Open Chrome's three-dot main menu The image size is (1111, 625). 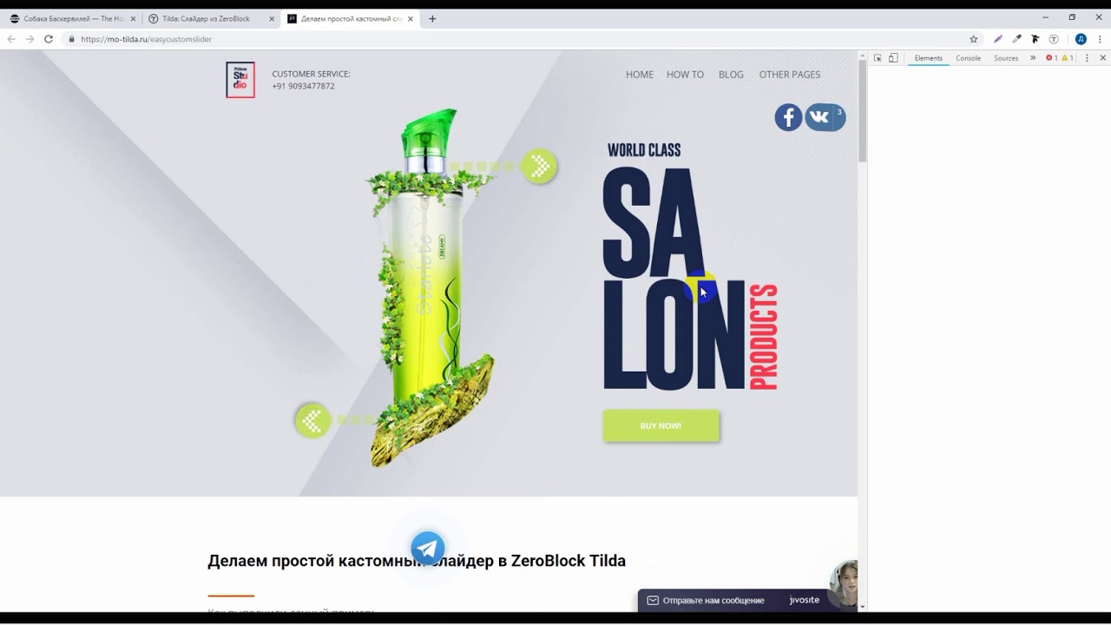click(1100, 39)
